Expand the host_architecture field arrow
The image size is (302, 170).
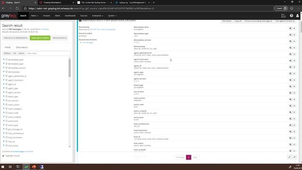pos(4,133)
